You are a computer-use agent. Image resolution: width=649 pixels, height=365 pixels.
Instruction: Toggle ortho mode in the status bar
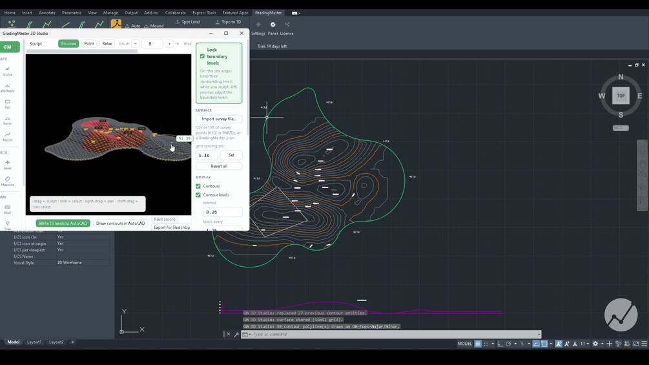click(500, 344)
